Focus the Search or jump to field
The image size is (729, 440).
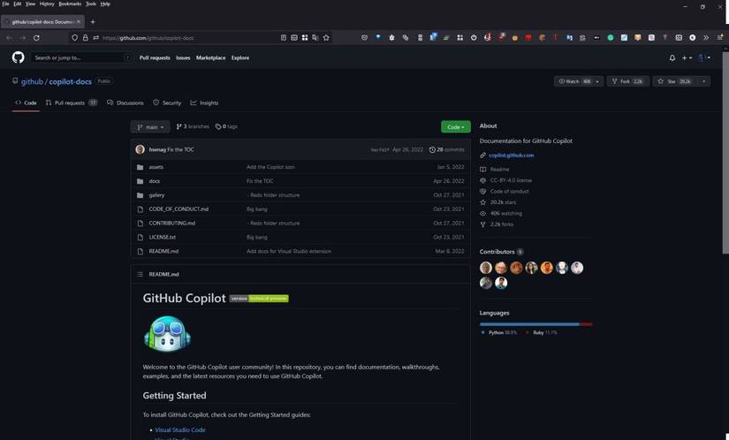81,57
